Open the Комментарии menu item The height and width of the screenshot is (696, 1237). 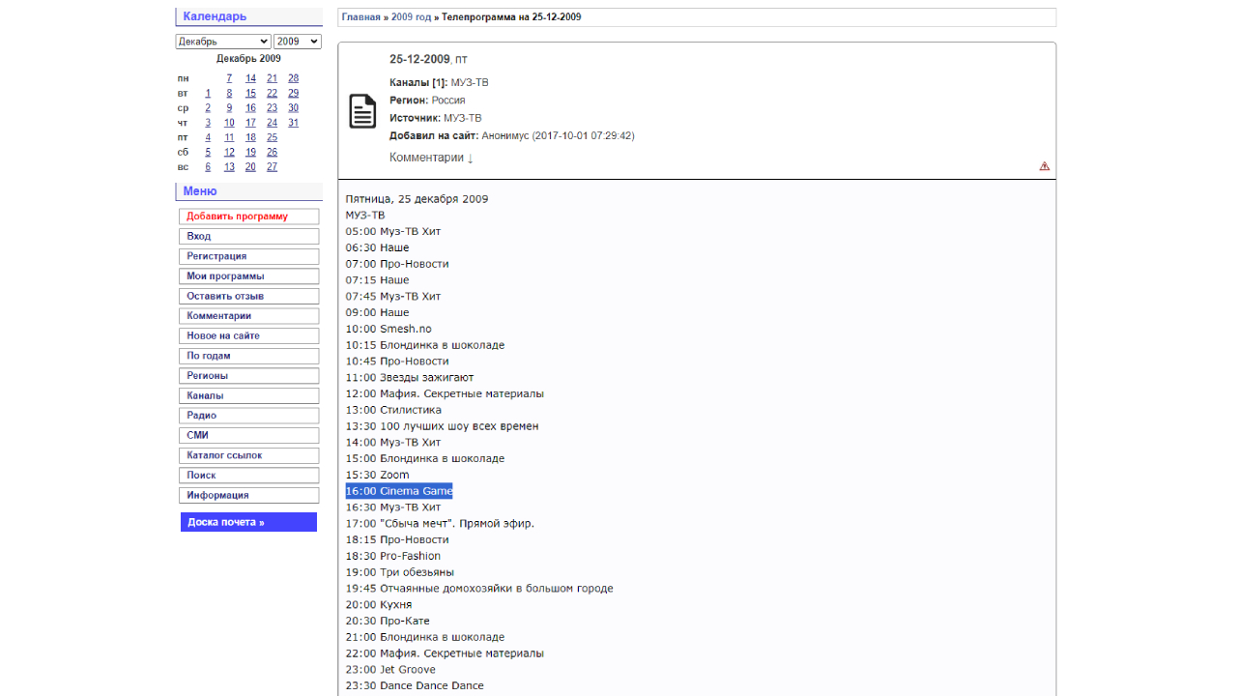coord(248,316)
